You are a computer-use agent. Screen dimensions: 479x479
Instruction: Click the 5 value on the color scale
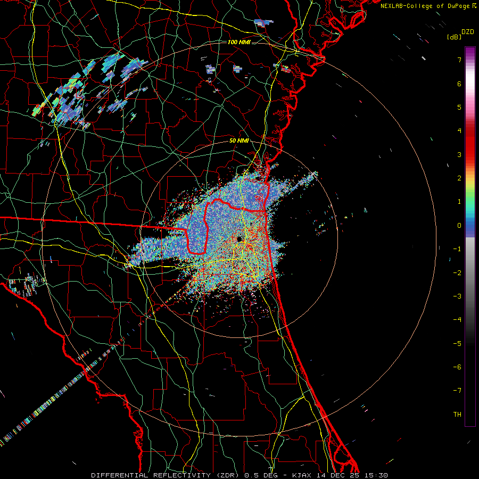(x=459, y=107)
